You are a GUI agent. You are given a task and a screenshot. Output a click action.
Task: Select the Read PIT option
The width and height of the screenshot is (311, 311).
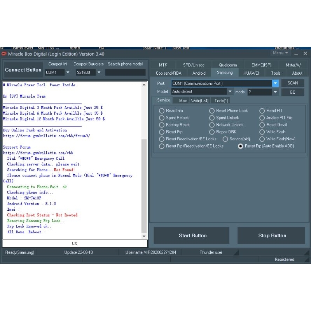point(262,111)
